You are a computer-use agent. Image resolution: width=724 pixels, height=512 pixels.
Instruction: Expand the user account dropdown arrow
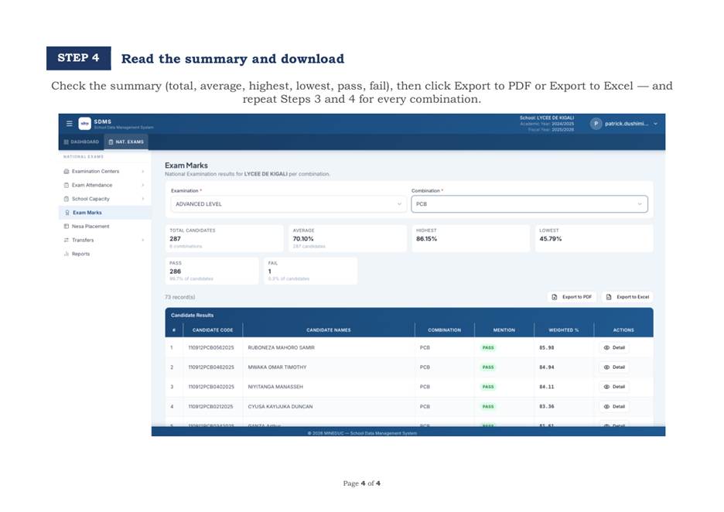tap(655, 124)
